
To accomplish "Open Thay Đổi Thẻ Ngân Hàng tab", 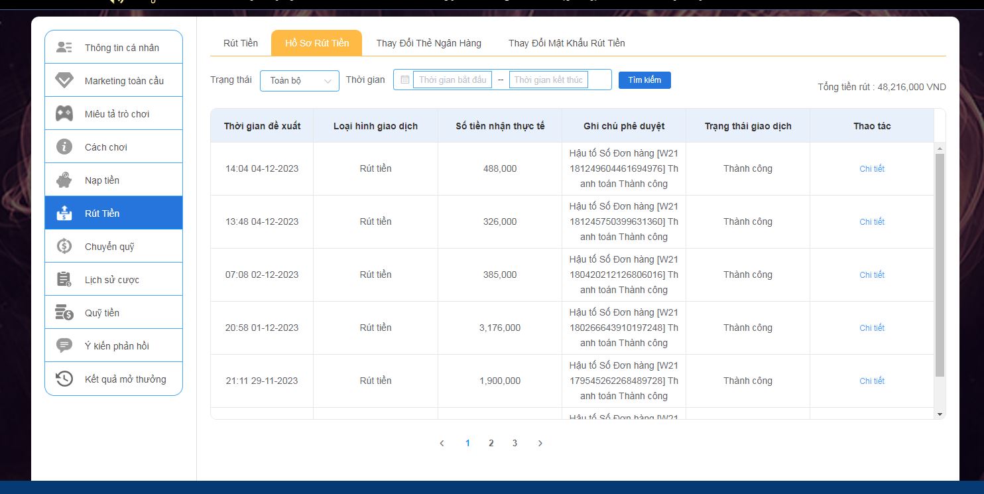I will click(428, 43).
